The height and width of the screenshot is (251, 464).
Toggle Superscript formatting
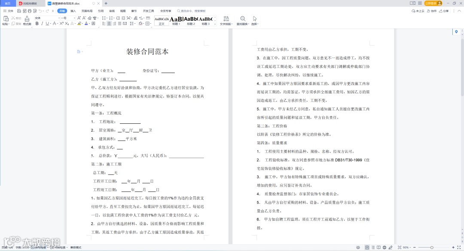(61, 23)
